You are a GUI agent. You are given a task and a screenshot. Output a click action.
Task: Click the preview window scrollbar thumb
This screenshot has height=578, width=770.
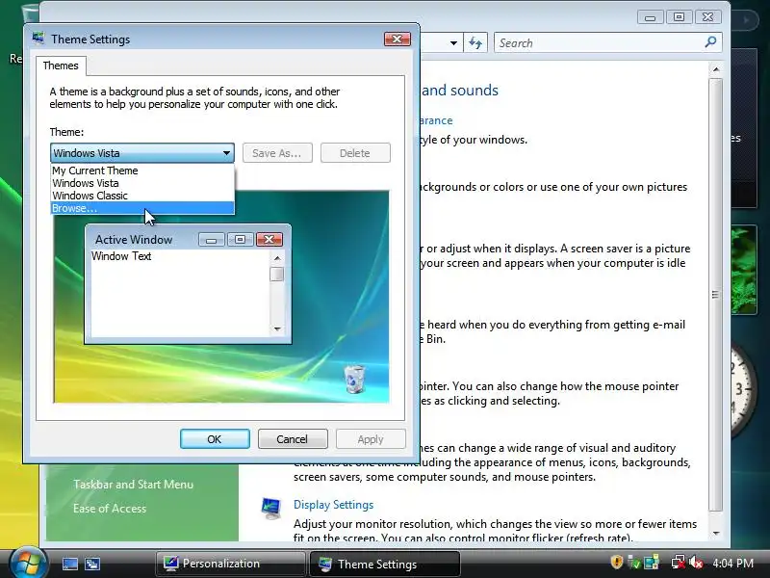277,274
